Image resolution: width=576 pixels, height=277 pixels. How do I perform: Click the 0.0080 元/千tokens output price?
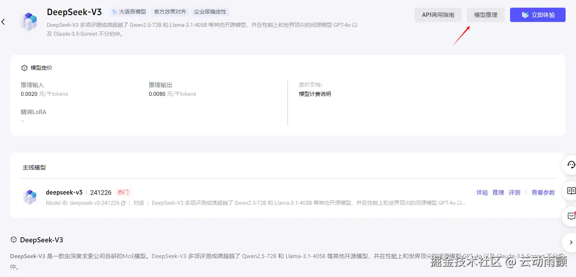coord(172,94)
